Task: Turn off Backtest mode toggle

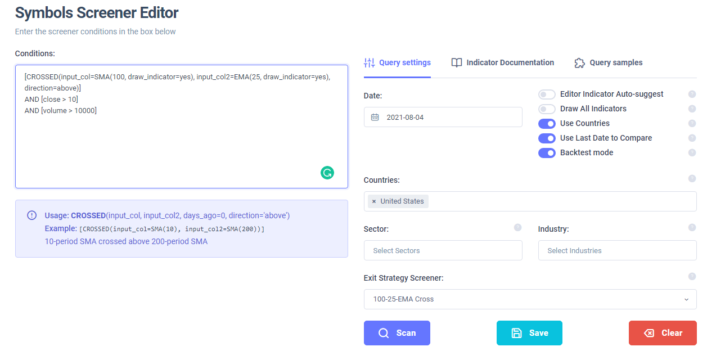Action: point(547,153)
